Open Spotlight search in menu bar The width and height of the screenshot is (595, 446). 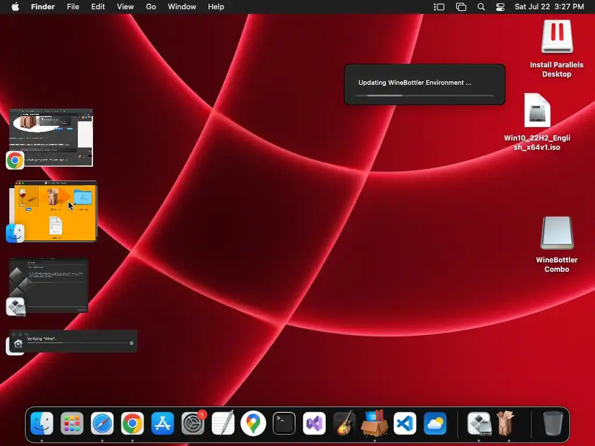pos(481,7)
